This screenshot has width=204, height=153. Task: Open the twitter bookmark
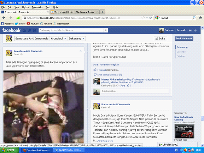pos(20,24)
